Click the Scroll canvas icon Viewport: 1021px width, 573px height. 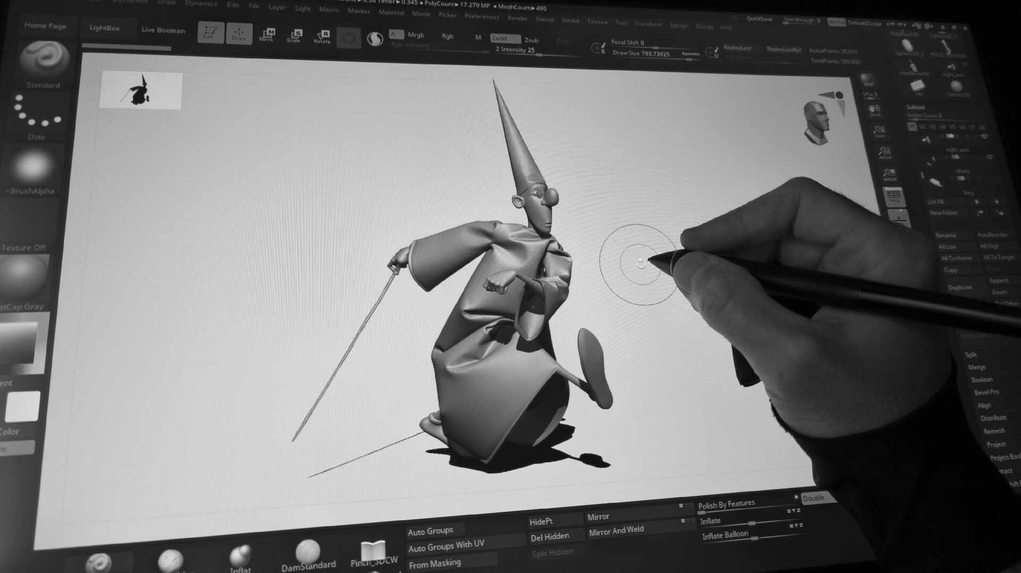874,111
